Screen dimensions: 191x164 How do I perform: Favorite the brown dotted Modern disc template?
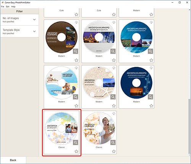click(x=76, y=60)
